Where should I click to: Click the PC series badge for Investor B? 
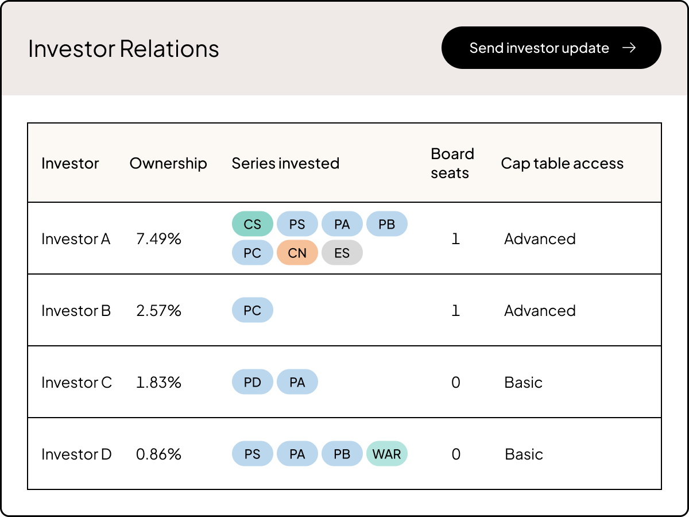[253, 310]
